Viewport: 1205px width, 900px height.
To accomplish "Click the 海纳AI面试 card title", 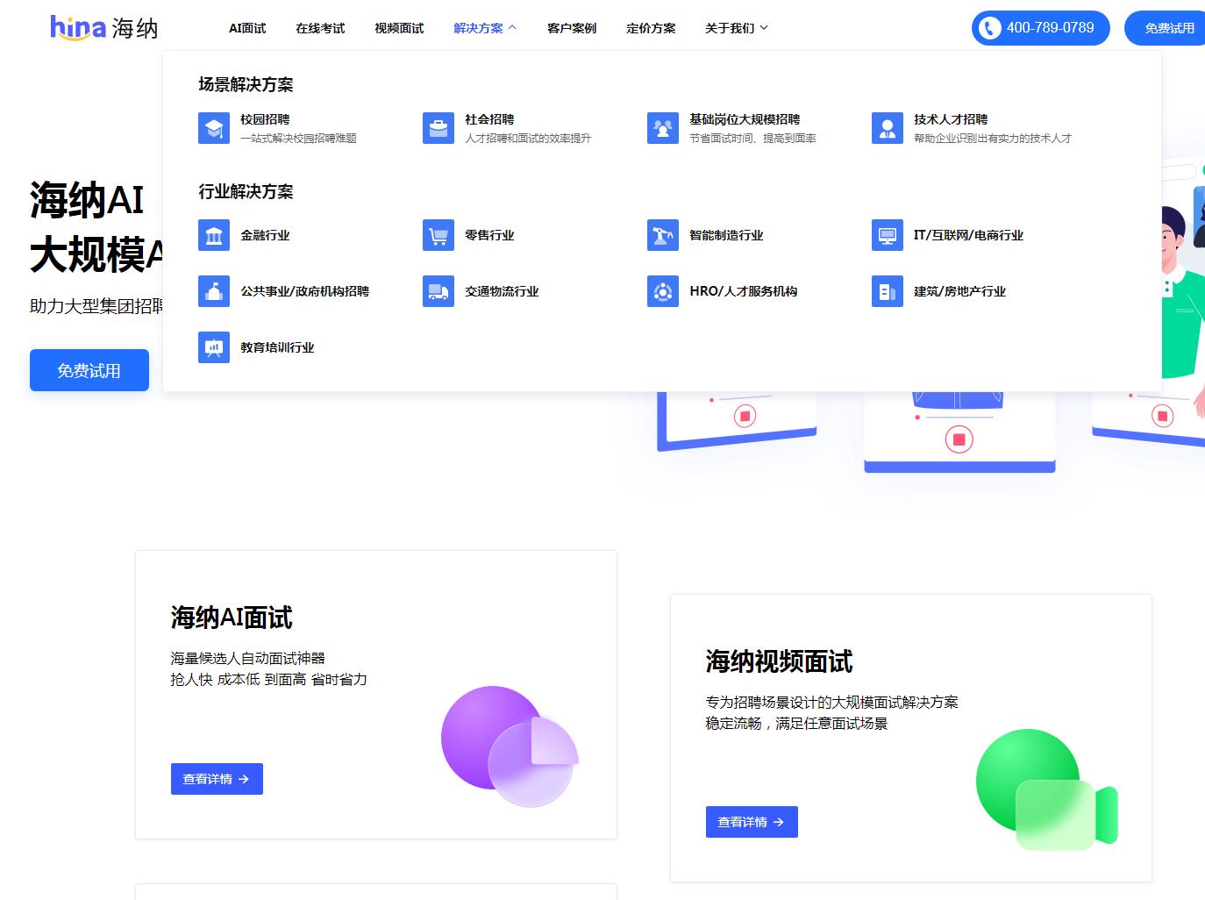I will pos(232,618).
